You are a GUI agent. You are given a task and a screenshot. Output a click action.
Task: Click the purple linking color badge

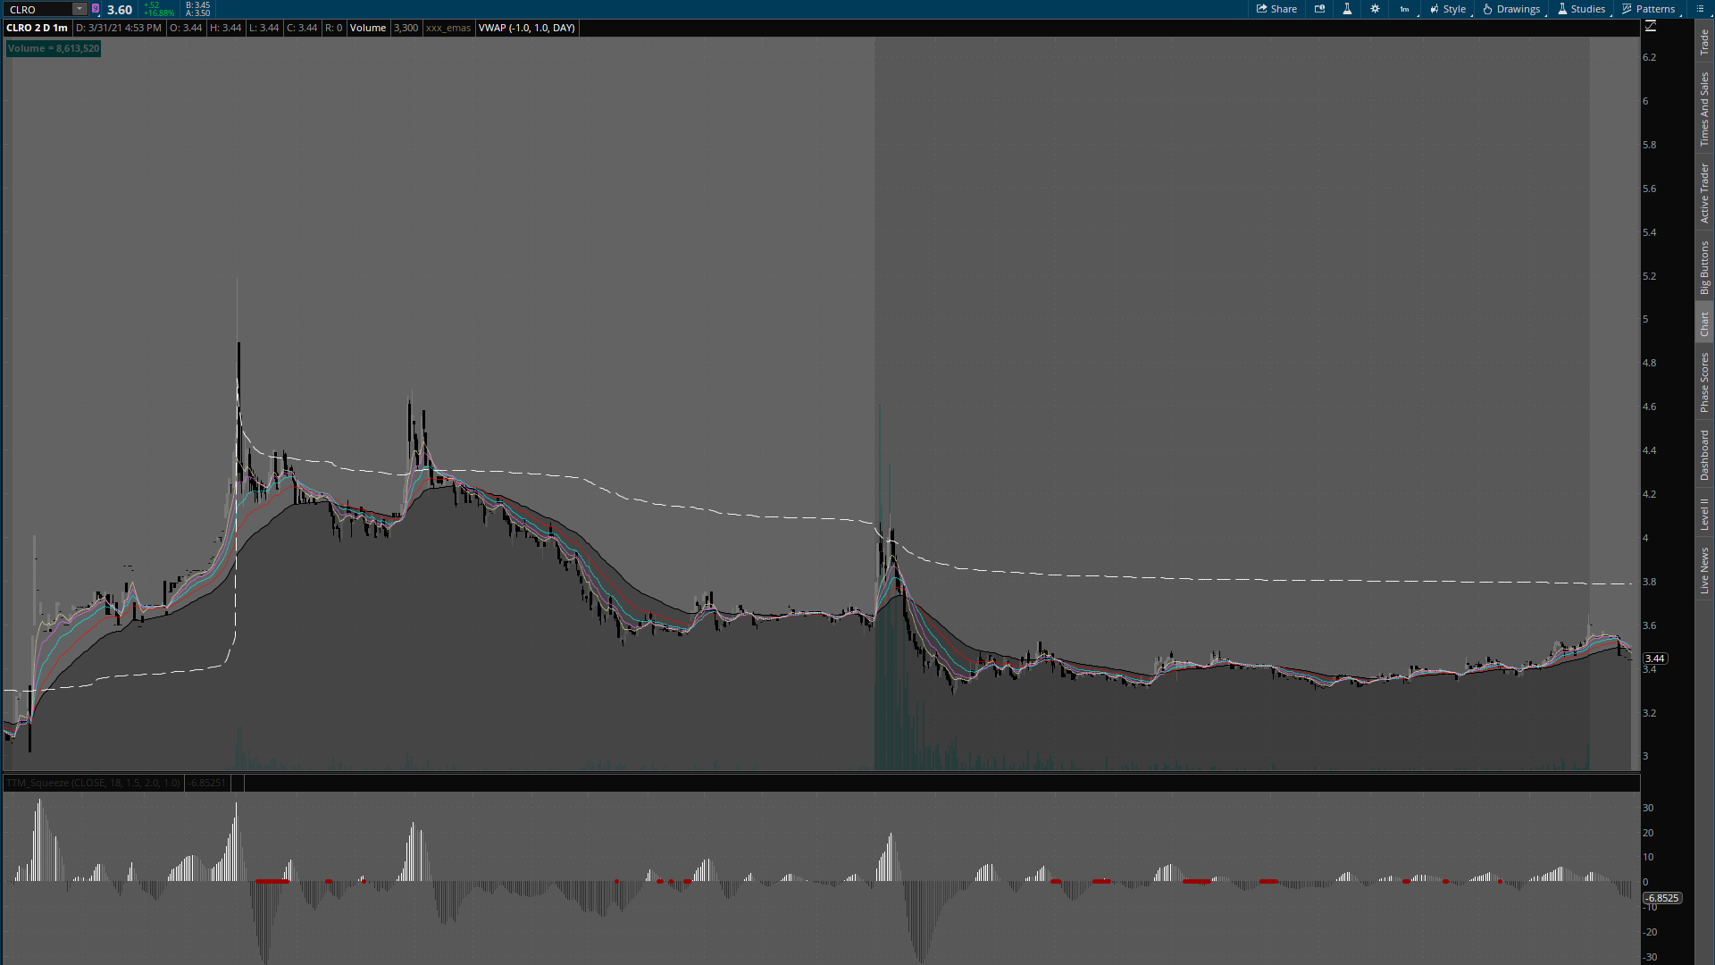[96, 9]
